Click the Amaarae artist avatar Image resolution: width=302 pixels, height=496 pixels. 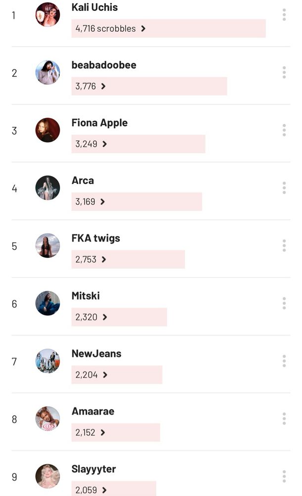point(48,419)
